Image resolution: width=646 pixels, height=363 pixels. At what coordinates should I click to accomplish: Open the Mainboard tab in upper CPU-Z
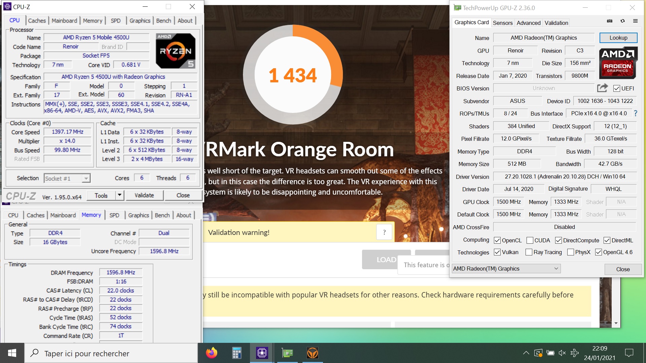[x=64, y=21]
